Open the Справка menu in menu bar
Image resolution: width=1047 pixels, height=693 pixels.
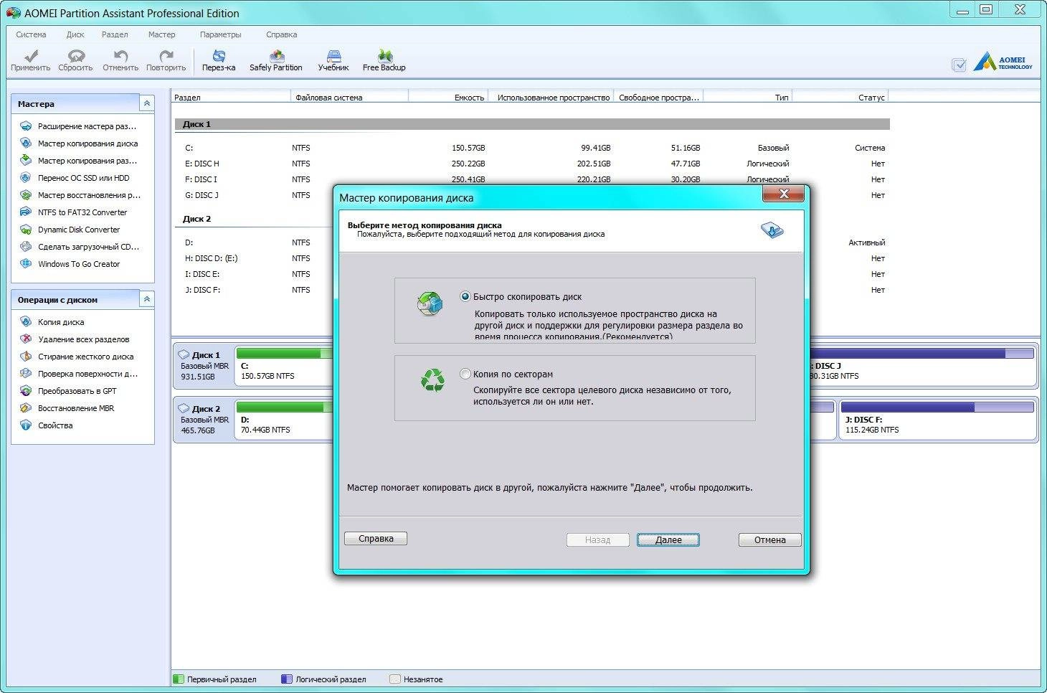pyautogui.click(x=281, y=34)
